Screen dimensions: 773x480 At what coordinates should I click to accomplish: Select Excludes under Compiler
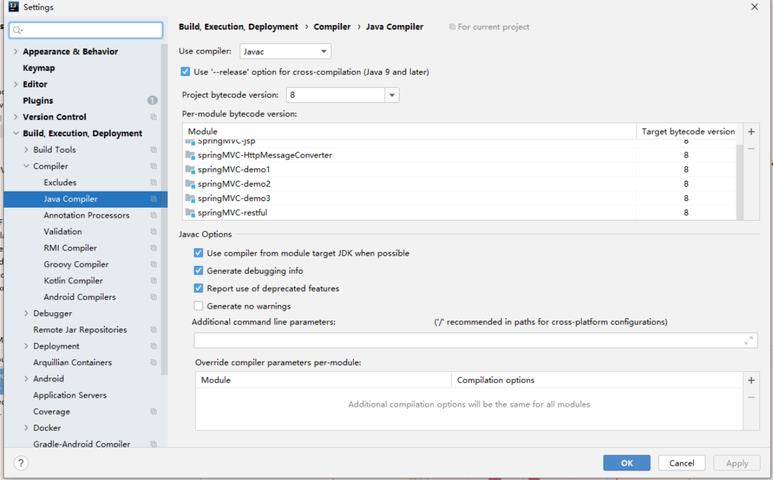pyautogui.click(x=60, y=183)
